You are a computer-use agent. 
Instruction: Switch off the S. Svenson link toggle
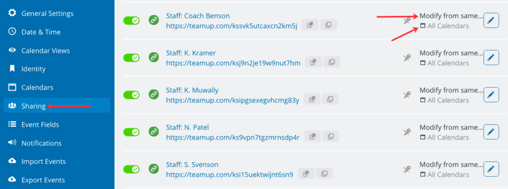[131, 169]
